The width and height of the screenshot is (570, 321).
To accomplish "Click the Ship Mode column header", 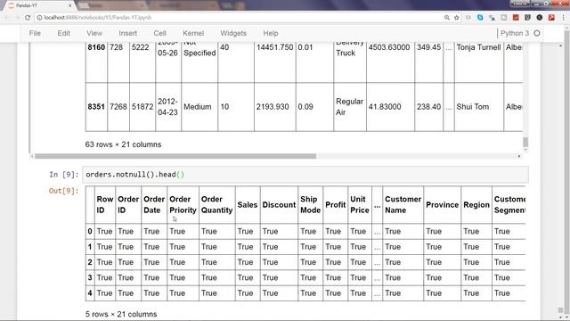I will 311,204.
